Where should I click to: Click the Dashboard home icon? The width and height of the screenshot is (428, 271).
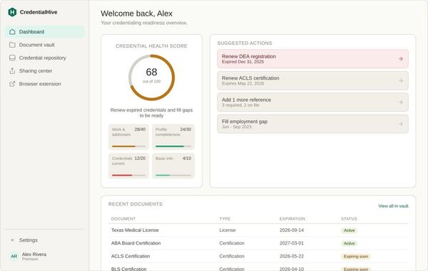click(12, 32)
